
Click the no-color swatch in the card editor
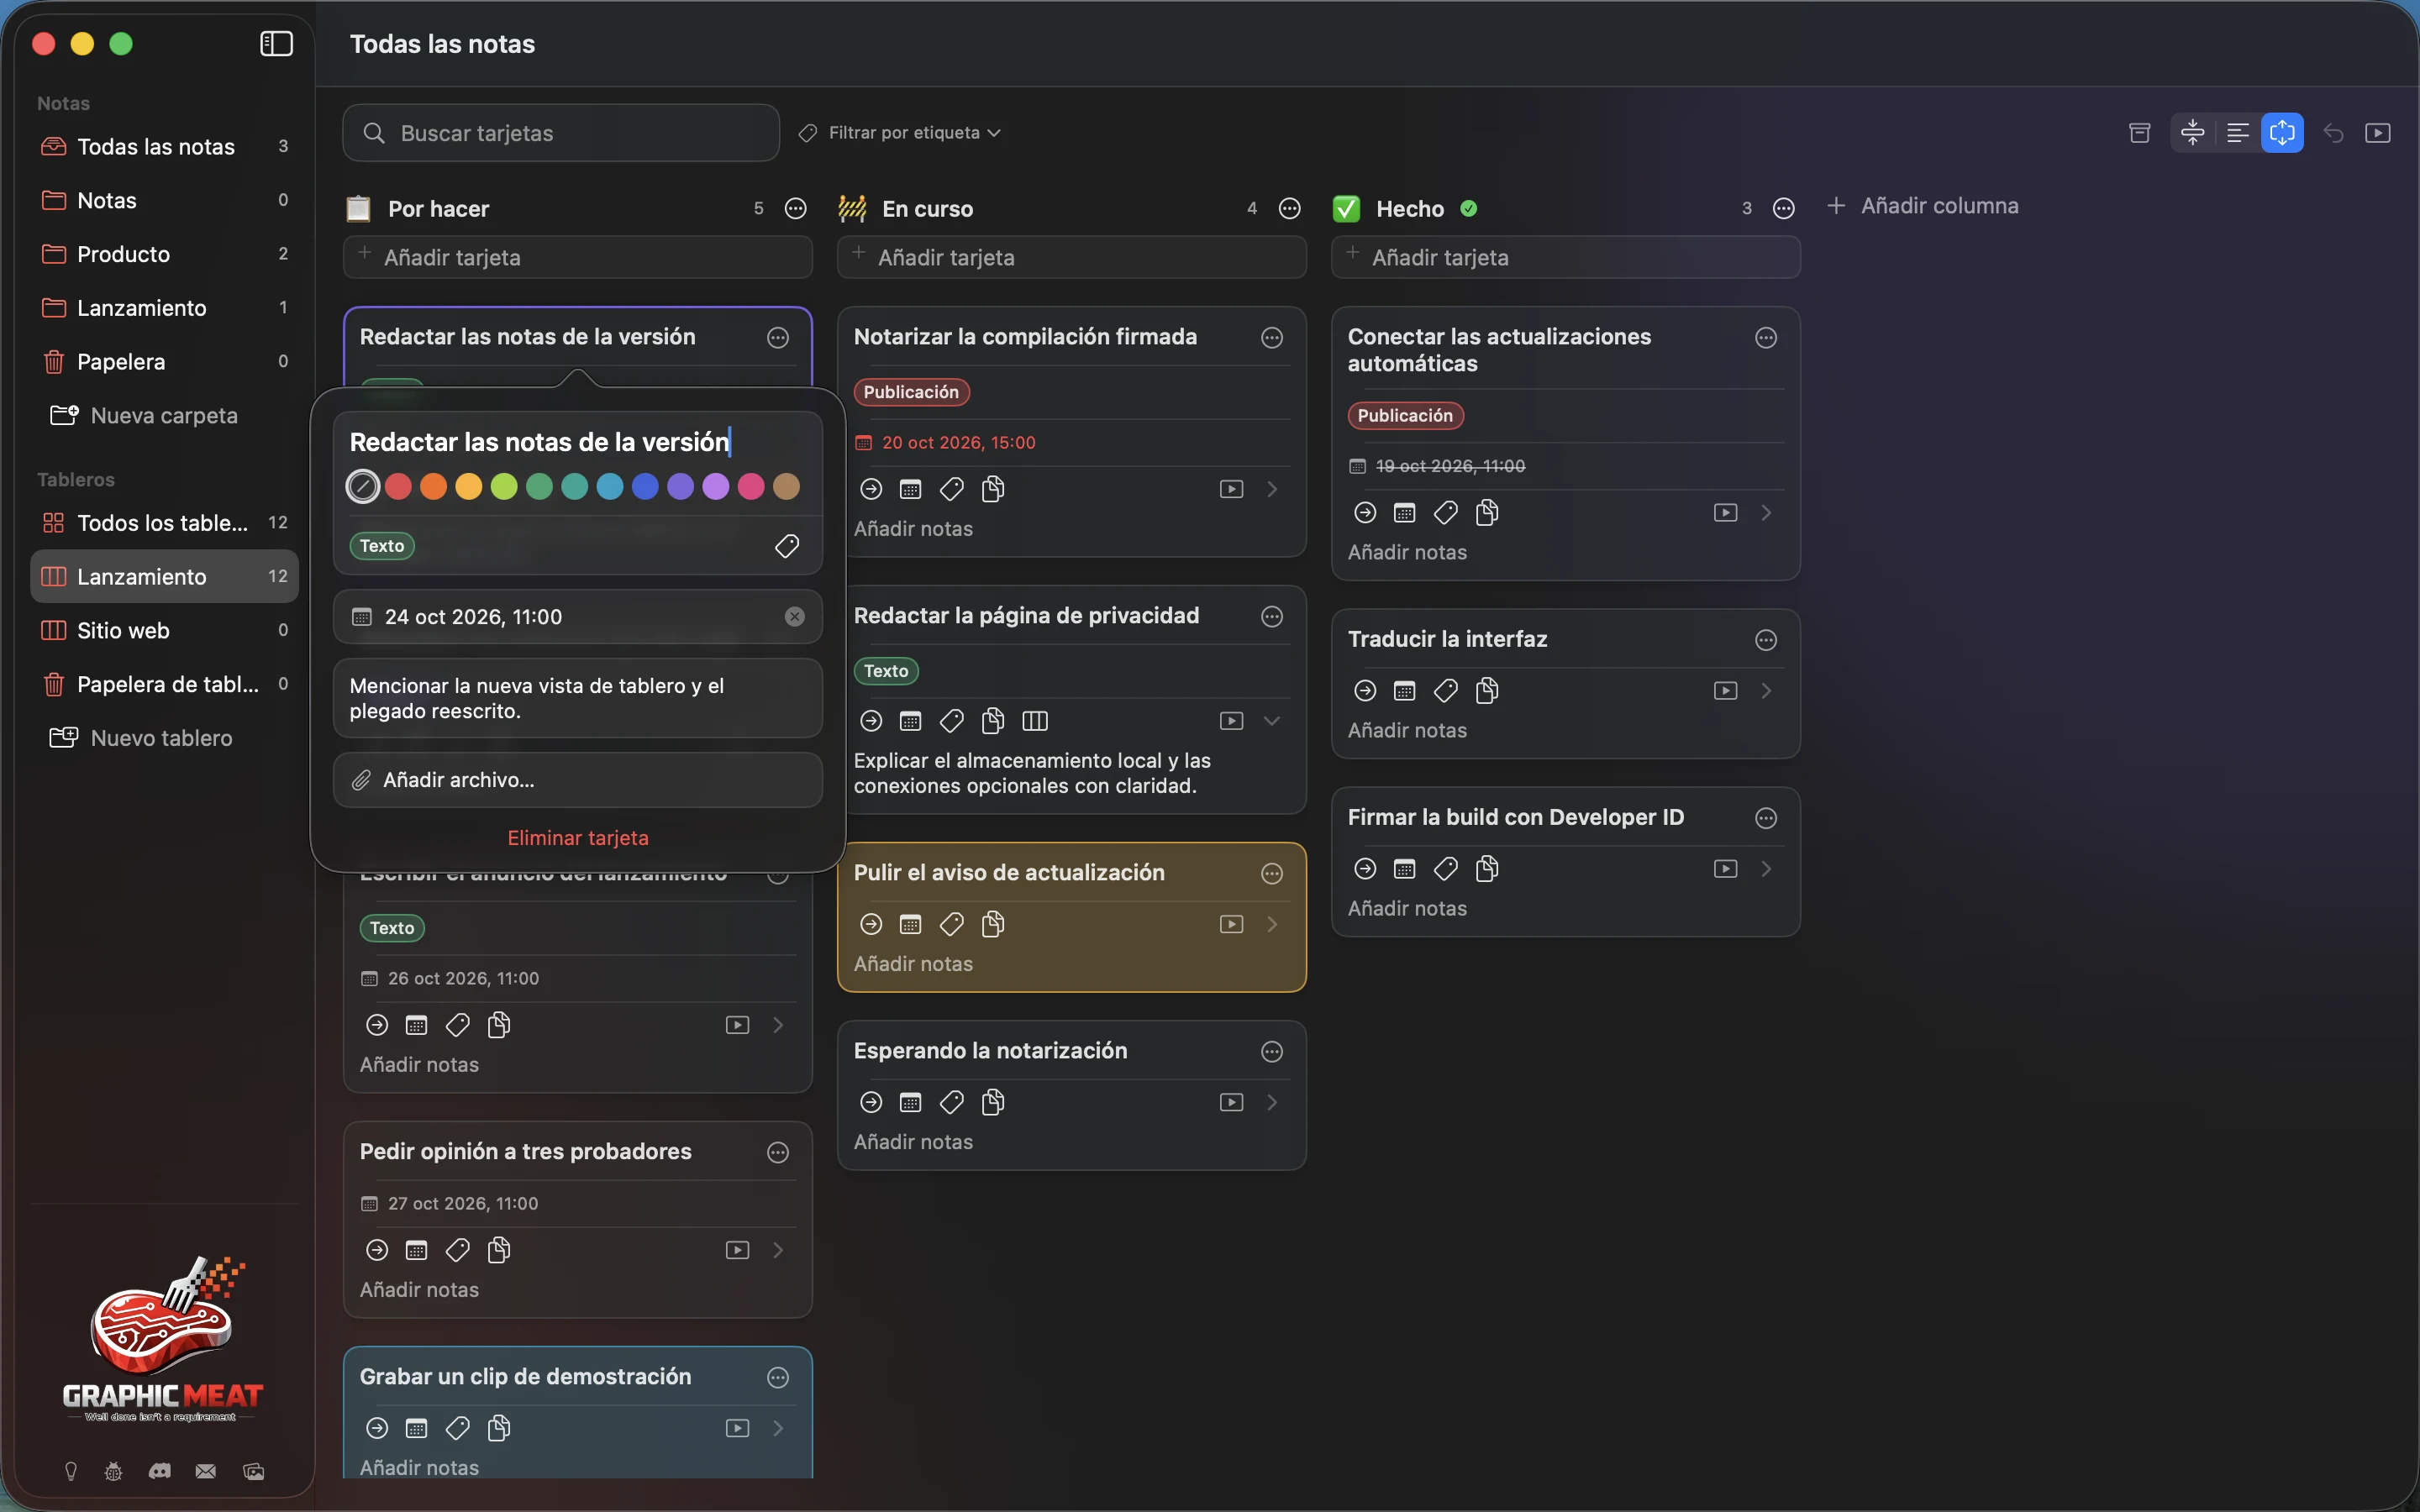[x=363, y=487]
